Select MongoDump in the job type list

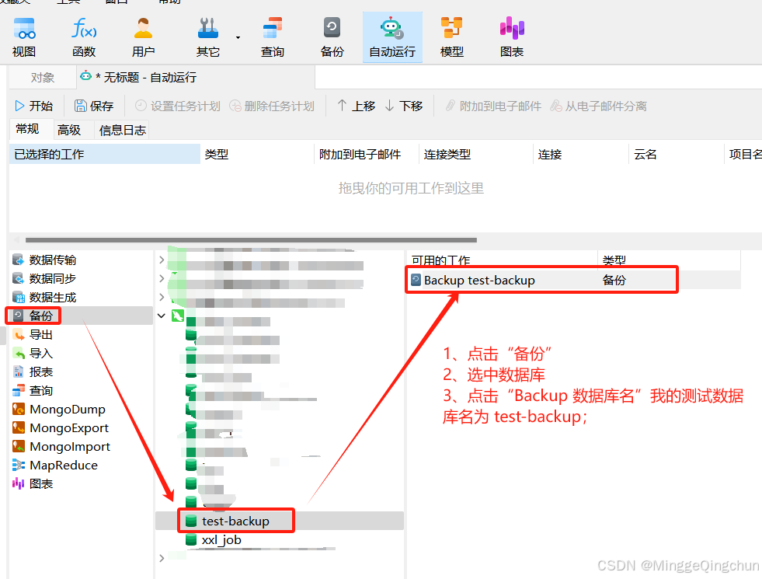(67, 410)
